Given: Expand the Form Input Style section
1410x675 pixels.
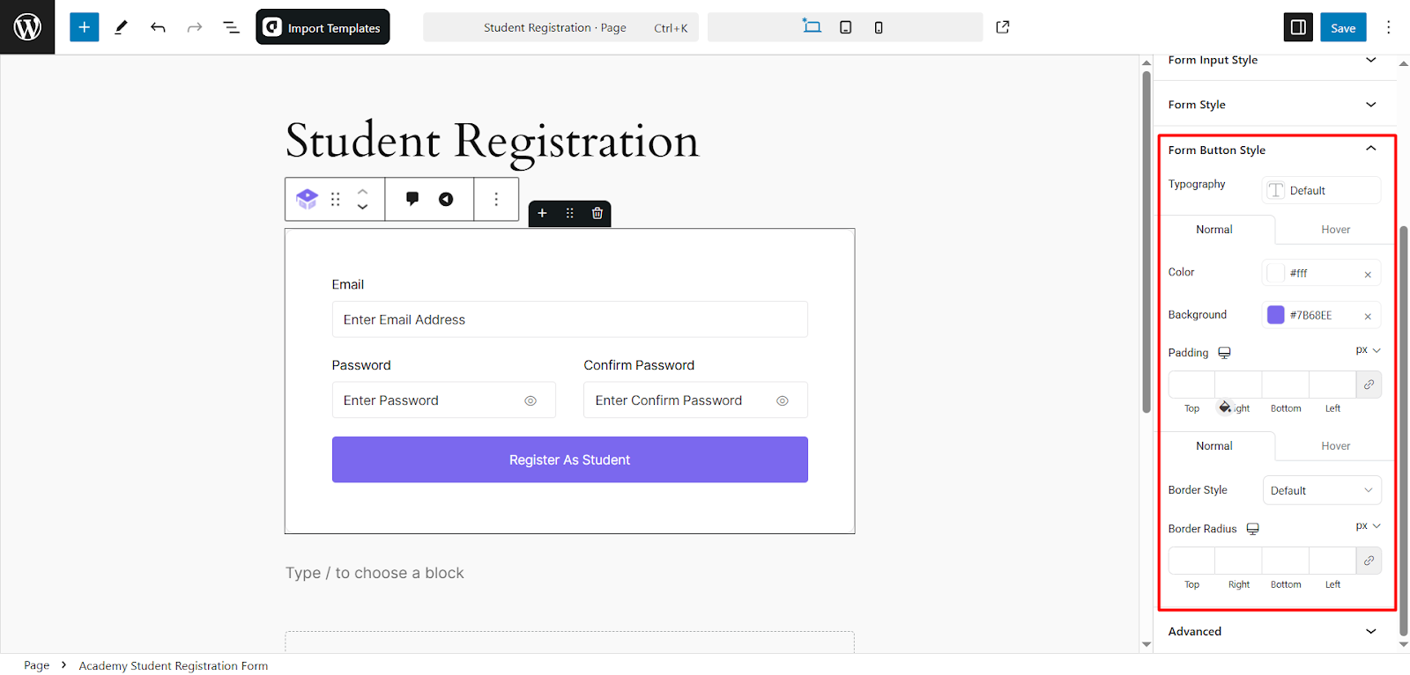Looking at the screenshot, I should click(x=1274, y=61).
